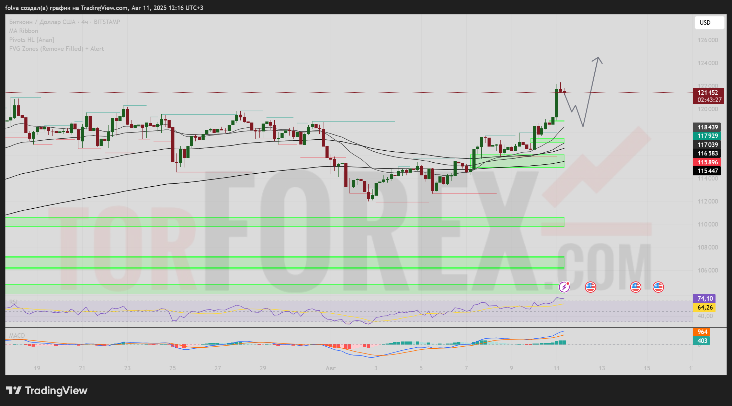
Task: Click the green FVG zone at 110 000
Action: tap(284, 222)
